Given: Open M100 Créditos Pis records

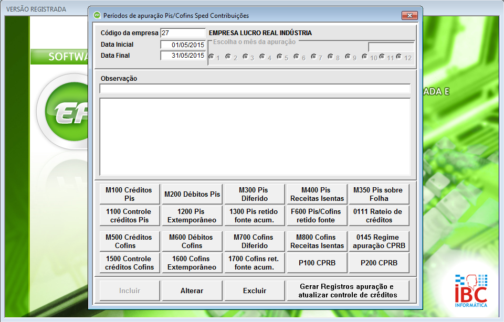Looking at the screenshot, I should pos(130,194).
